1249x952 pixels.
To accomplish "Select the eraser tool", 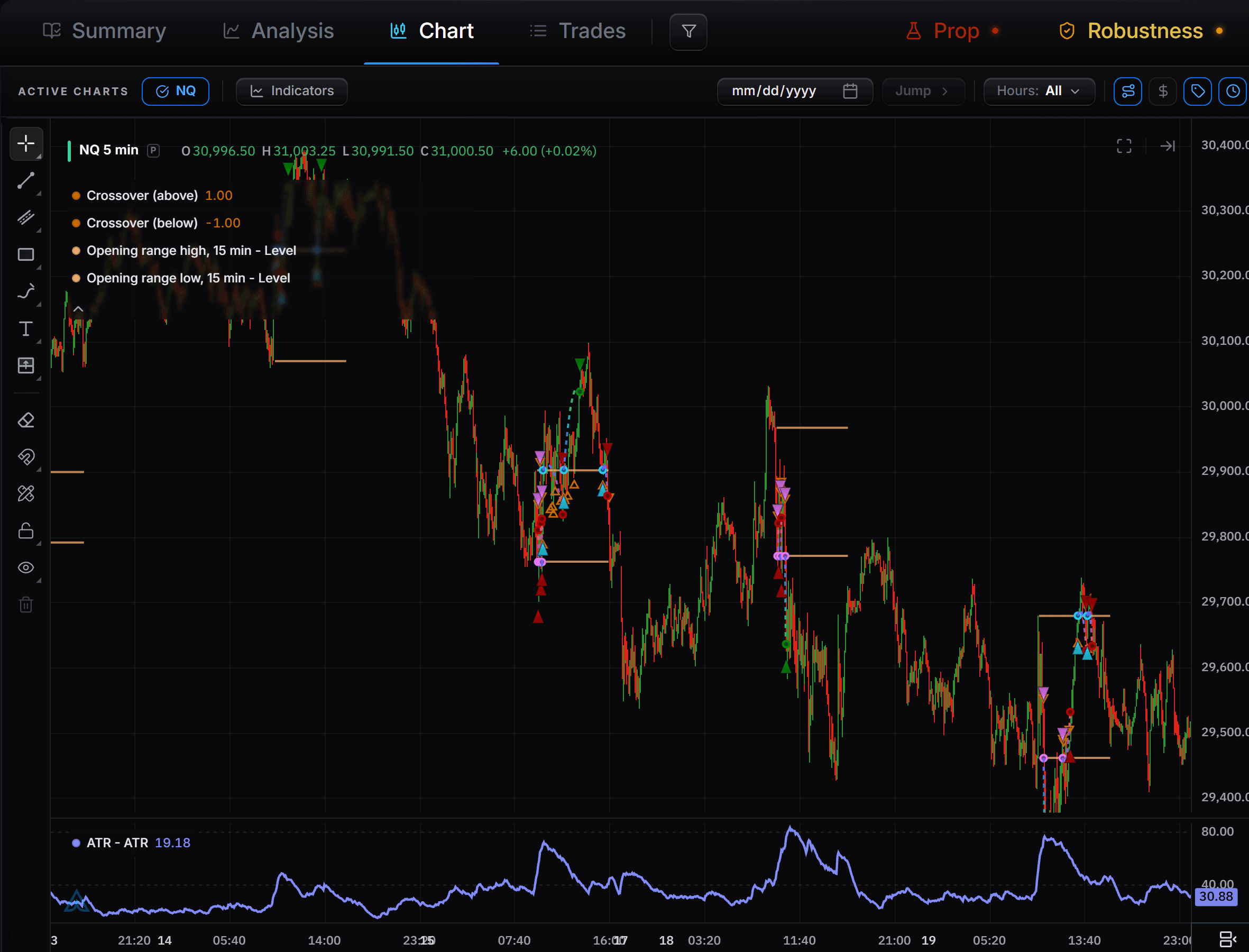I will (x=26, y=420).
